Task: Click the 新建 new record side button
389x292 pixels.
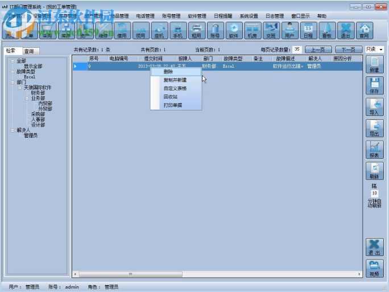Action: pyautogui.click(x=374, y=64)
